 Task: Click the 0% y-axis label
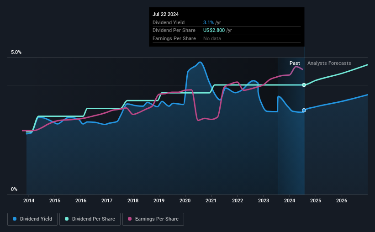[x=14, y=189]
